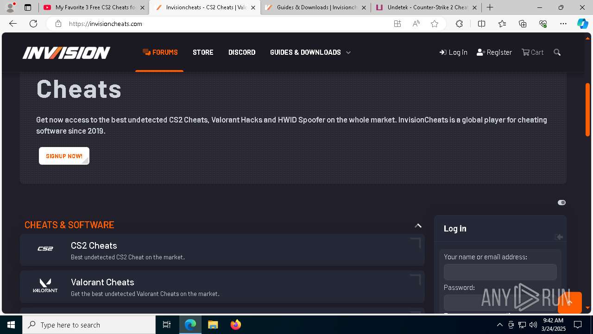Open the Forums nav item
Viewport: 593px width, 334px height.
pos(160,52)
